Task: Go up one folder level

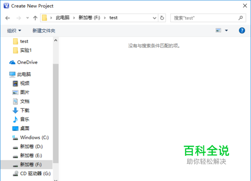Action: (35, 18)
